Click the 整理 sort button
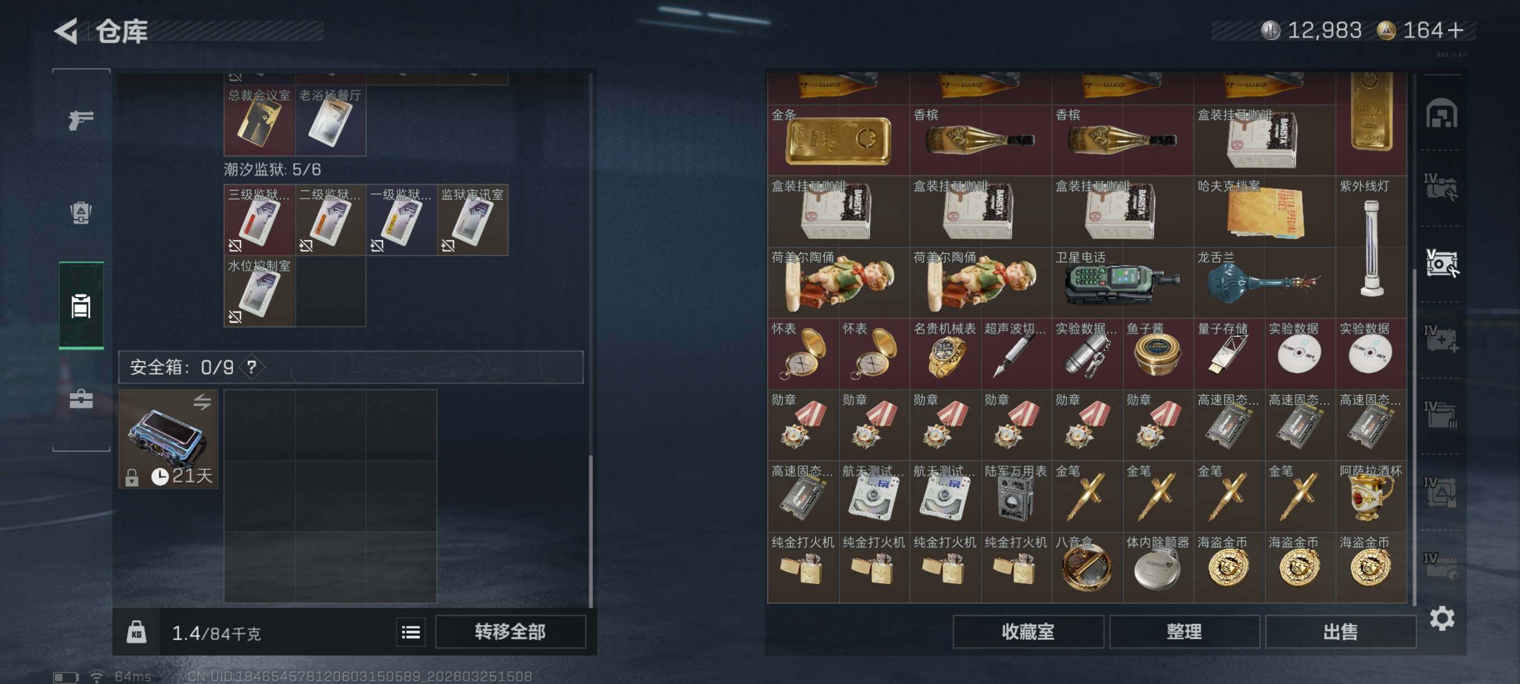The width and height of the screenshot is (1520, 684). tap(1184, 632)
